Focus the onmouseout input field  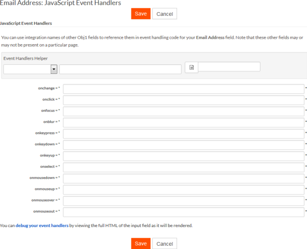tap(184, 212)
